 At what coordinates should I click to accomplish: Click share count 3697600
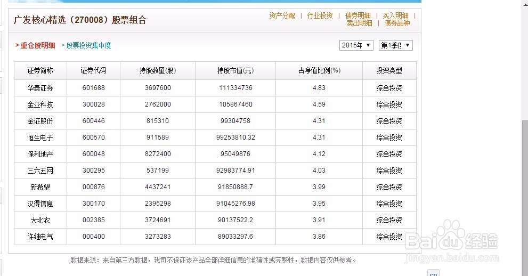158,88
